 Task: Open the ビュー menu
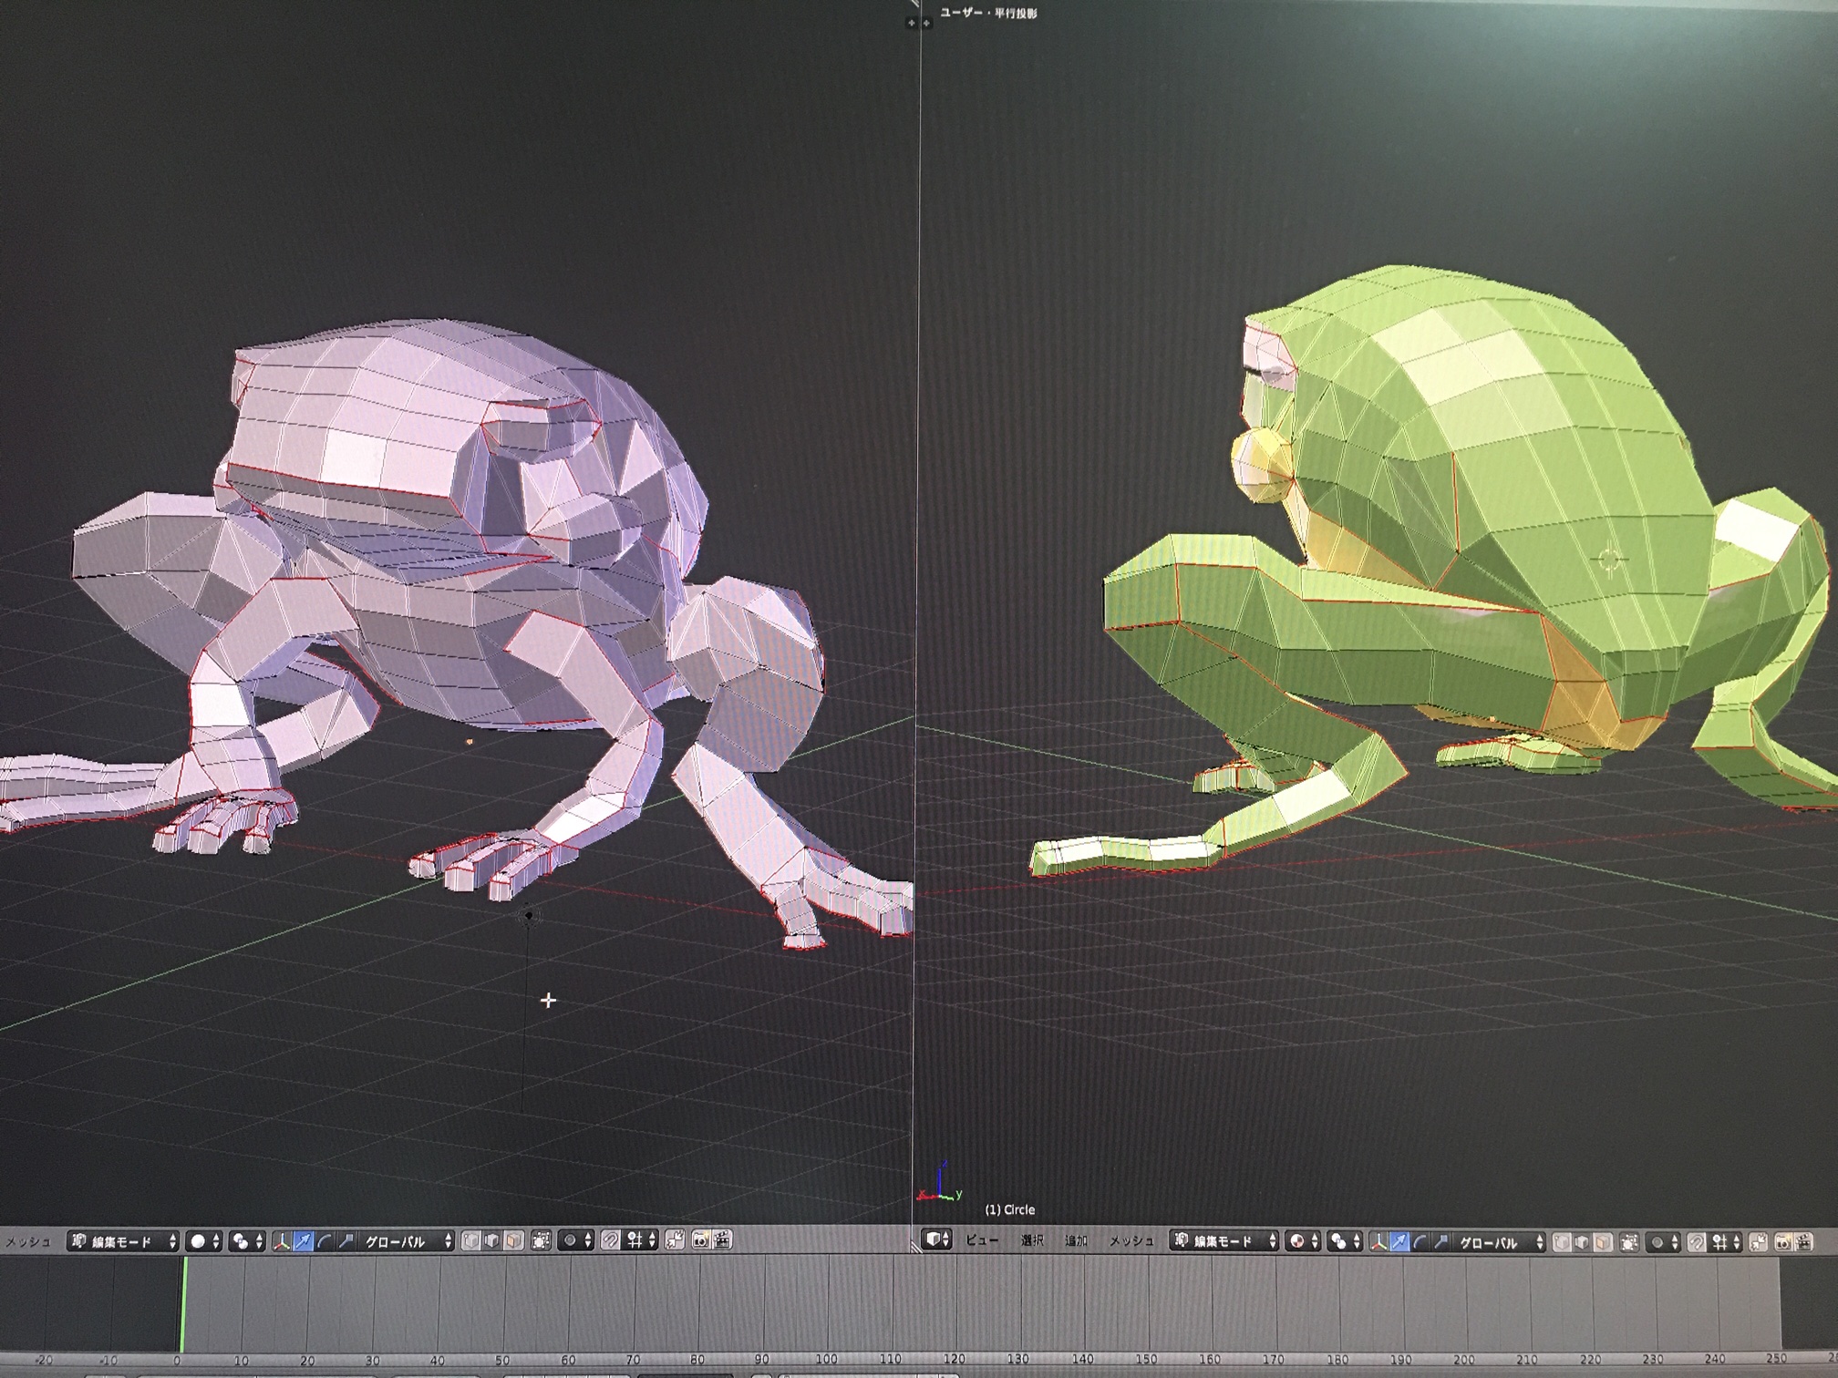(x=982, y=1240)
